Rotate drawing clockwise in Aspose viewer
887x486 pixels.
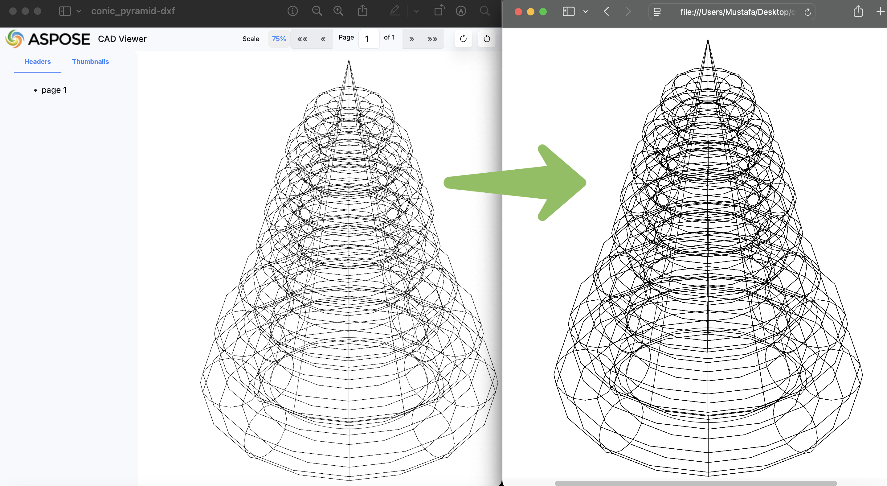pyautogui.click(x=463, y=39)
